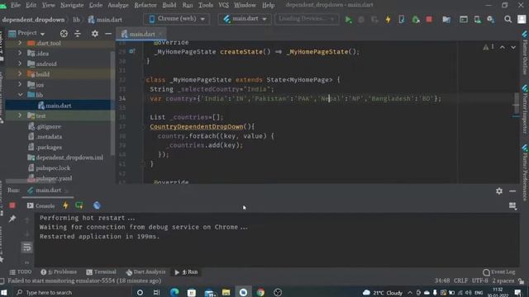Click the Project Structure icon in toolbar
The height and width of the screenshot is (297, 529).
446,20
